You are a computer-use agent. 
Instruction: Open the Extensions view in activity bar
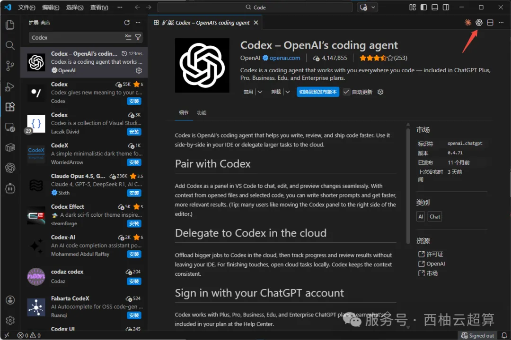pyautogui.click(x=10, y=107)
